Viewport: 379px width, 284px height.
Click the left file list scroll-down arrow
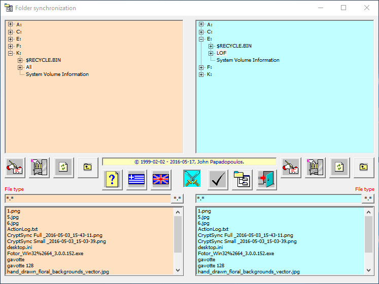(178, 270)
